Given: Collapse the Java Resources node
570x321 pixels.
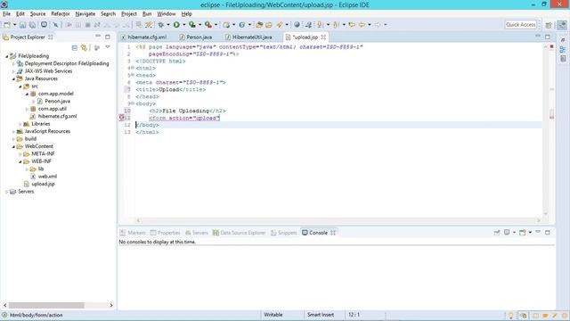Looking at the screenshot, I should 13,78.
